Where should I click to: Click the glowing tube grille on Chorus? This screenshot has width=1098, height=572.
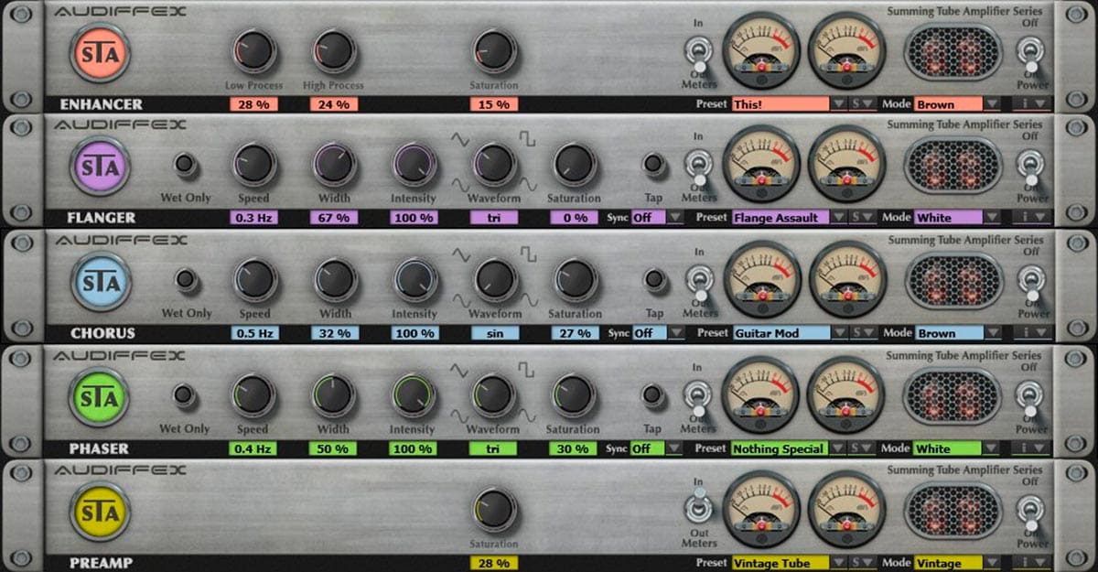(x=953, y=281)
